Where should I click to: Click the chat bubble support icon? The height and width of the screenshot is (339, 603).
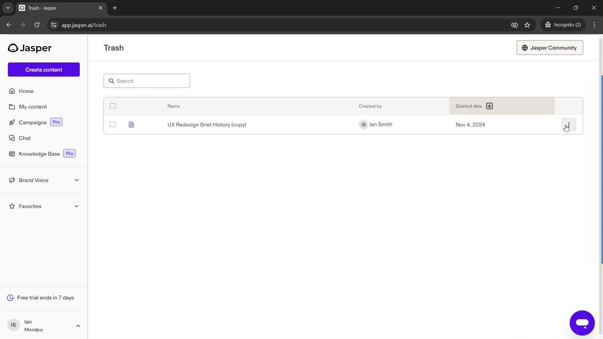[x=582, y=323]
